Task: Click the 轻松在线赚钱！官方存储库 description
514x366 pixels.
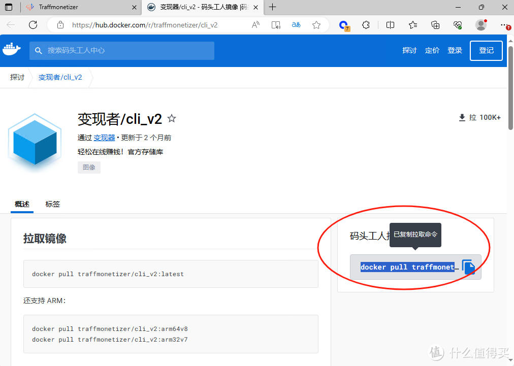Action: tap(120, 152)
